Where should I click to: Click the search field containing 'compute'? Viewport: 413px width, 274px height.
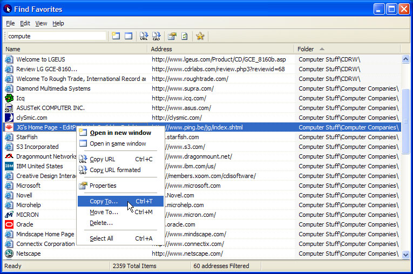[56, 36]
